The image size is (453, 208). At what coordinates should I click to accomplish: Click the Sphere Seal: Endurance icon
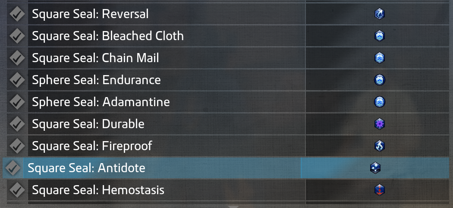pyautogui.click(x=379, y=80)
